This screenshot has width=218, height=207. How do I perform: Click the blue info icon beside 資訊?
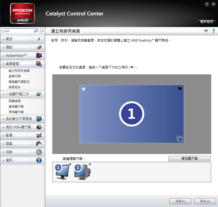39,160
